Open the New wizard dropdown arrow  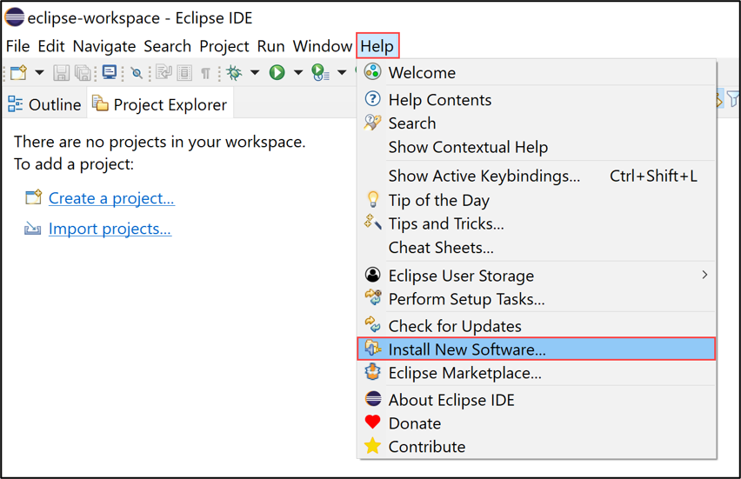click(40, 73)
